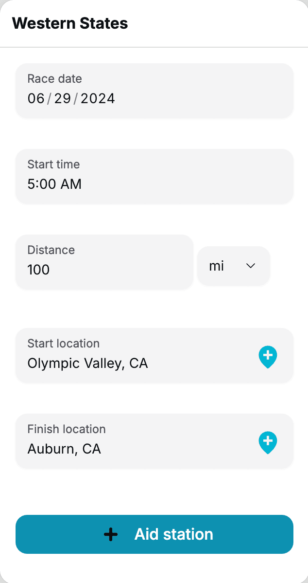
Task: Select the month segment 06 in Race date
Action: point(36,99)
